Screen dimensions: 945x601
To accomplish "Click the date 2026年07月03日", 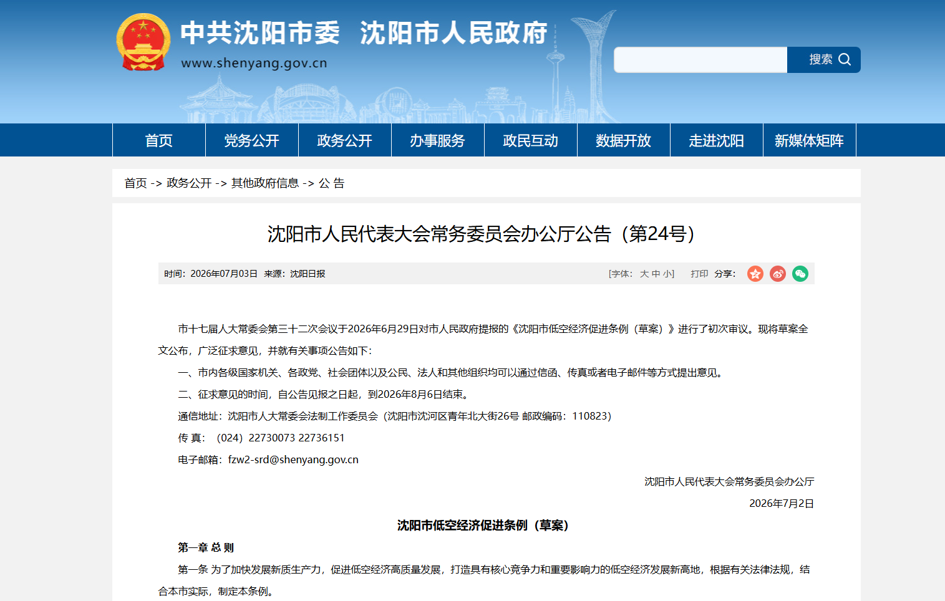I will pos(224,274).
